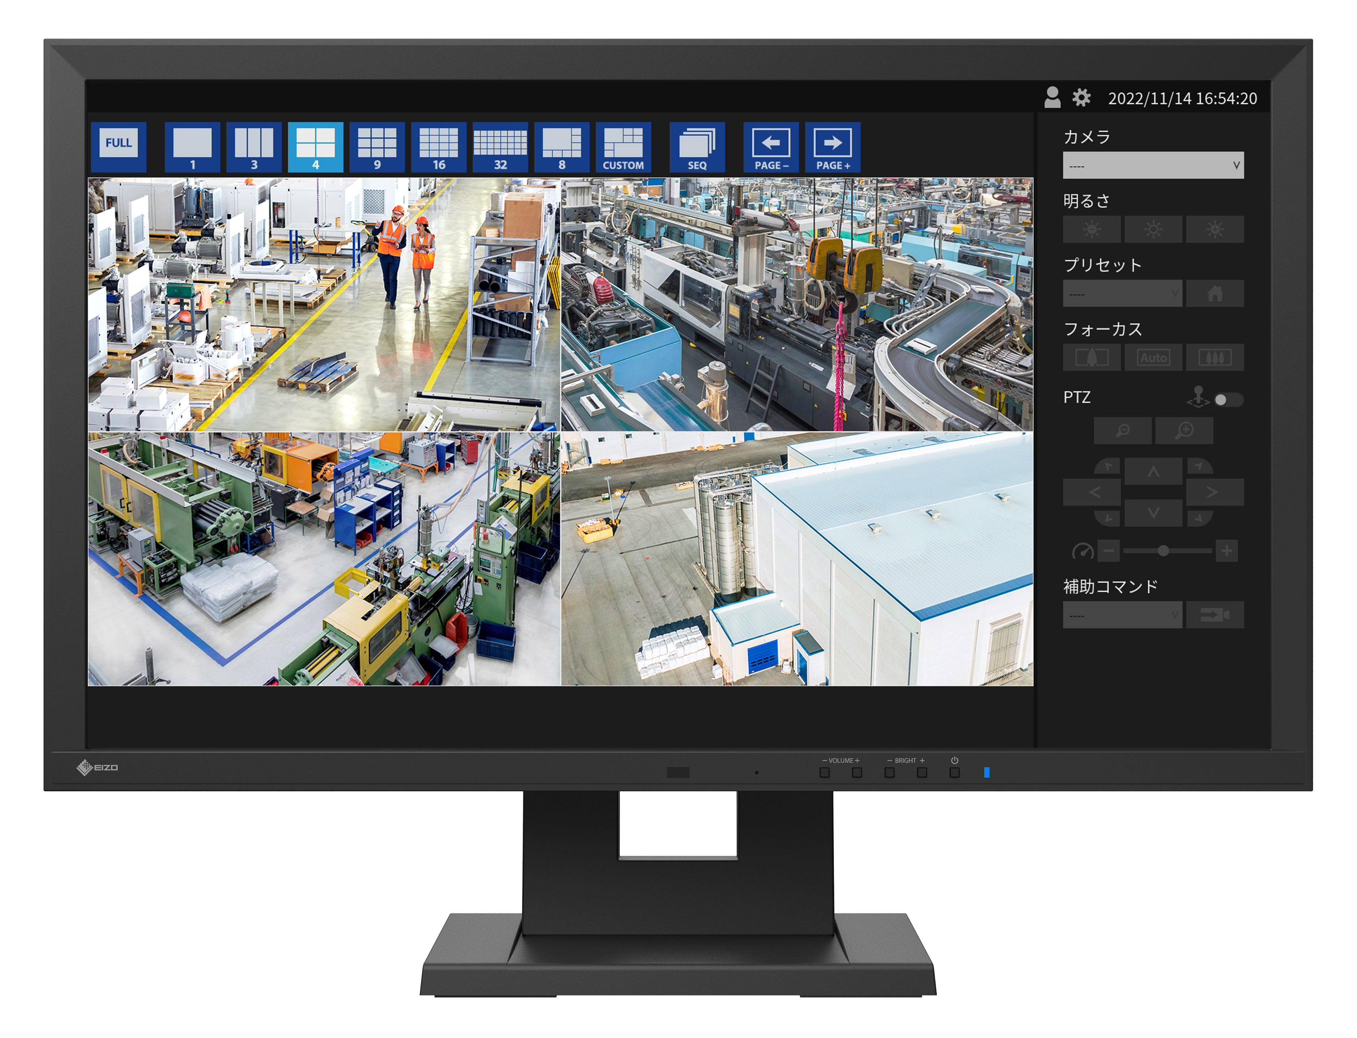
Task: Select the 3-screen layout
Action: [254, 147]
